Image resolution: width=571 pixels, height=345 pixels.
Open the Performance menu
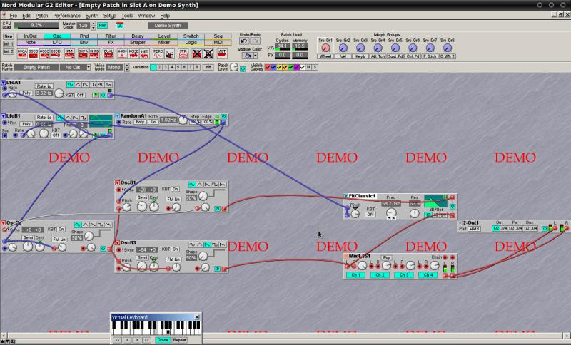[x=66, y=16]
